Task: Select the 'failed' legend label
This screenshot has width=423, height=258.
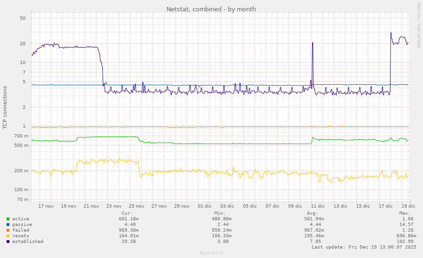Action: pos(20,230)
